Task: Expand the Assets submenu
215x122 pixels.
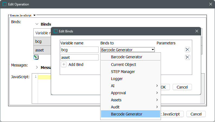Action: tap(130, 100)
